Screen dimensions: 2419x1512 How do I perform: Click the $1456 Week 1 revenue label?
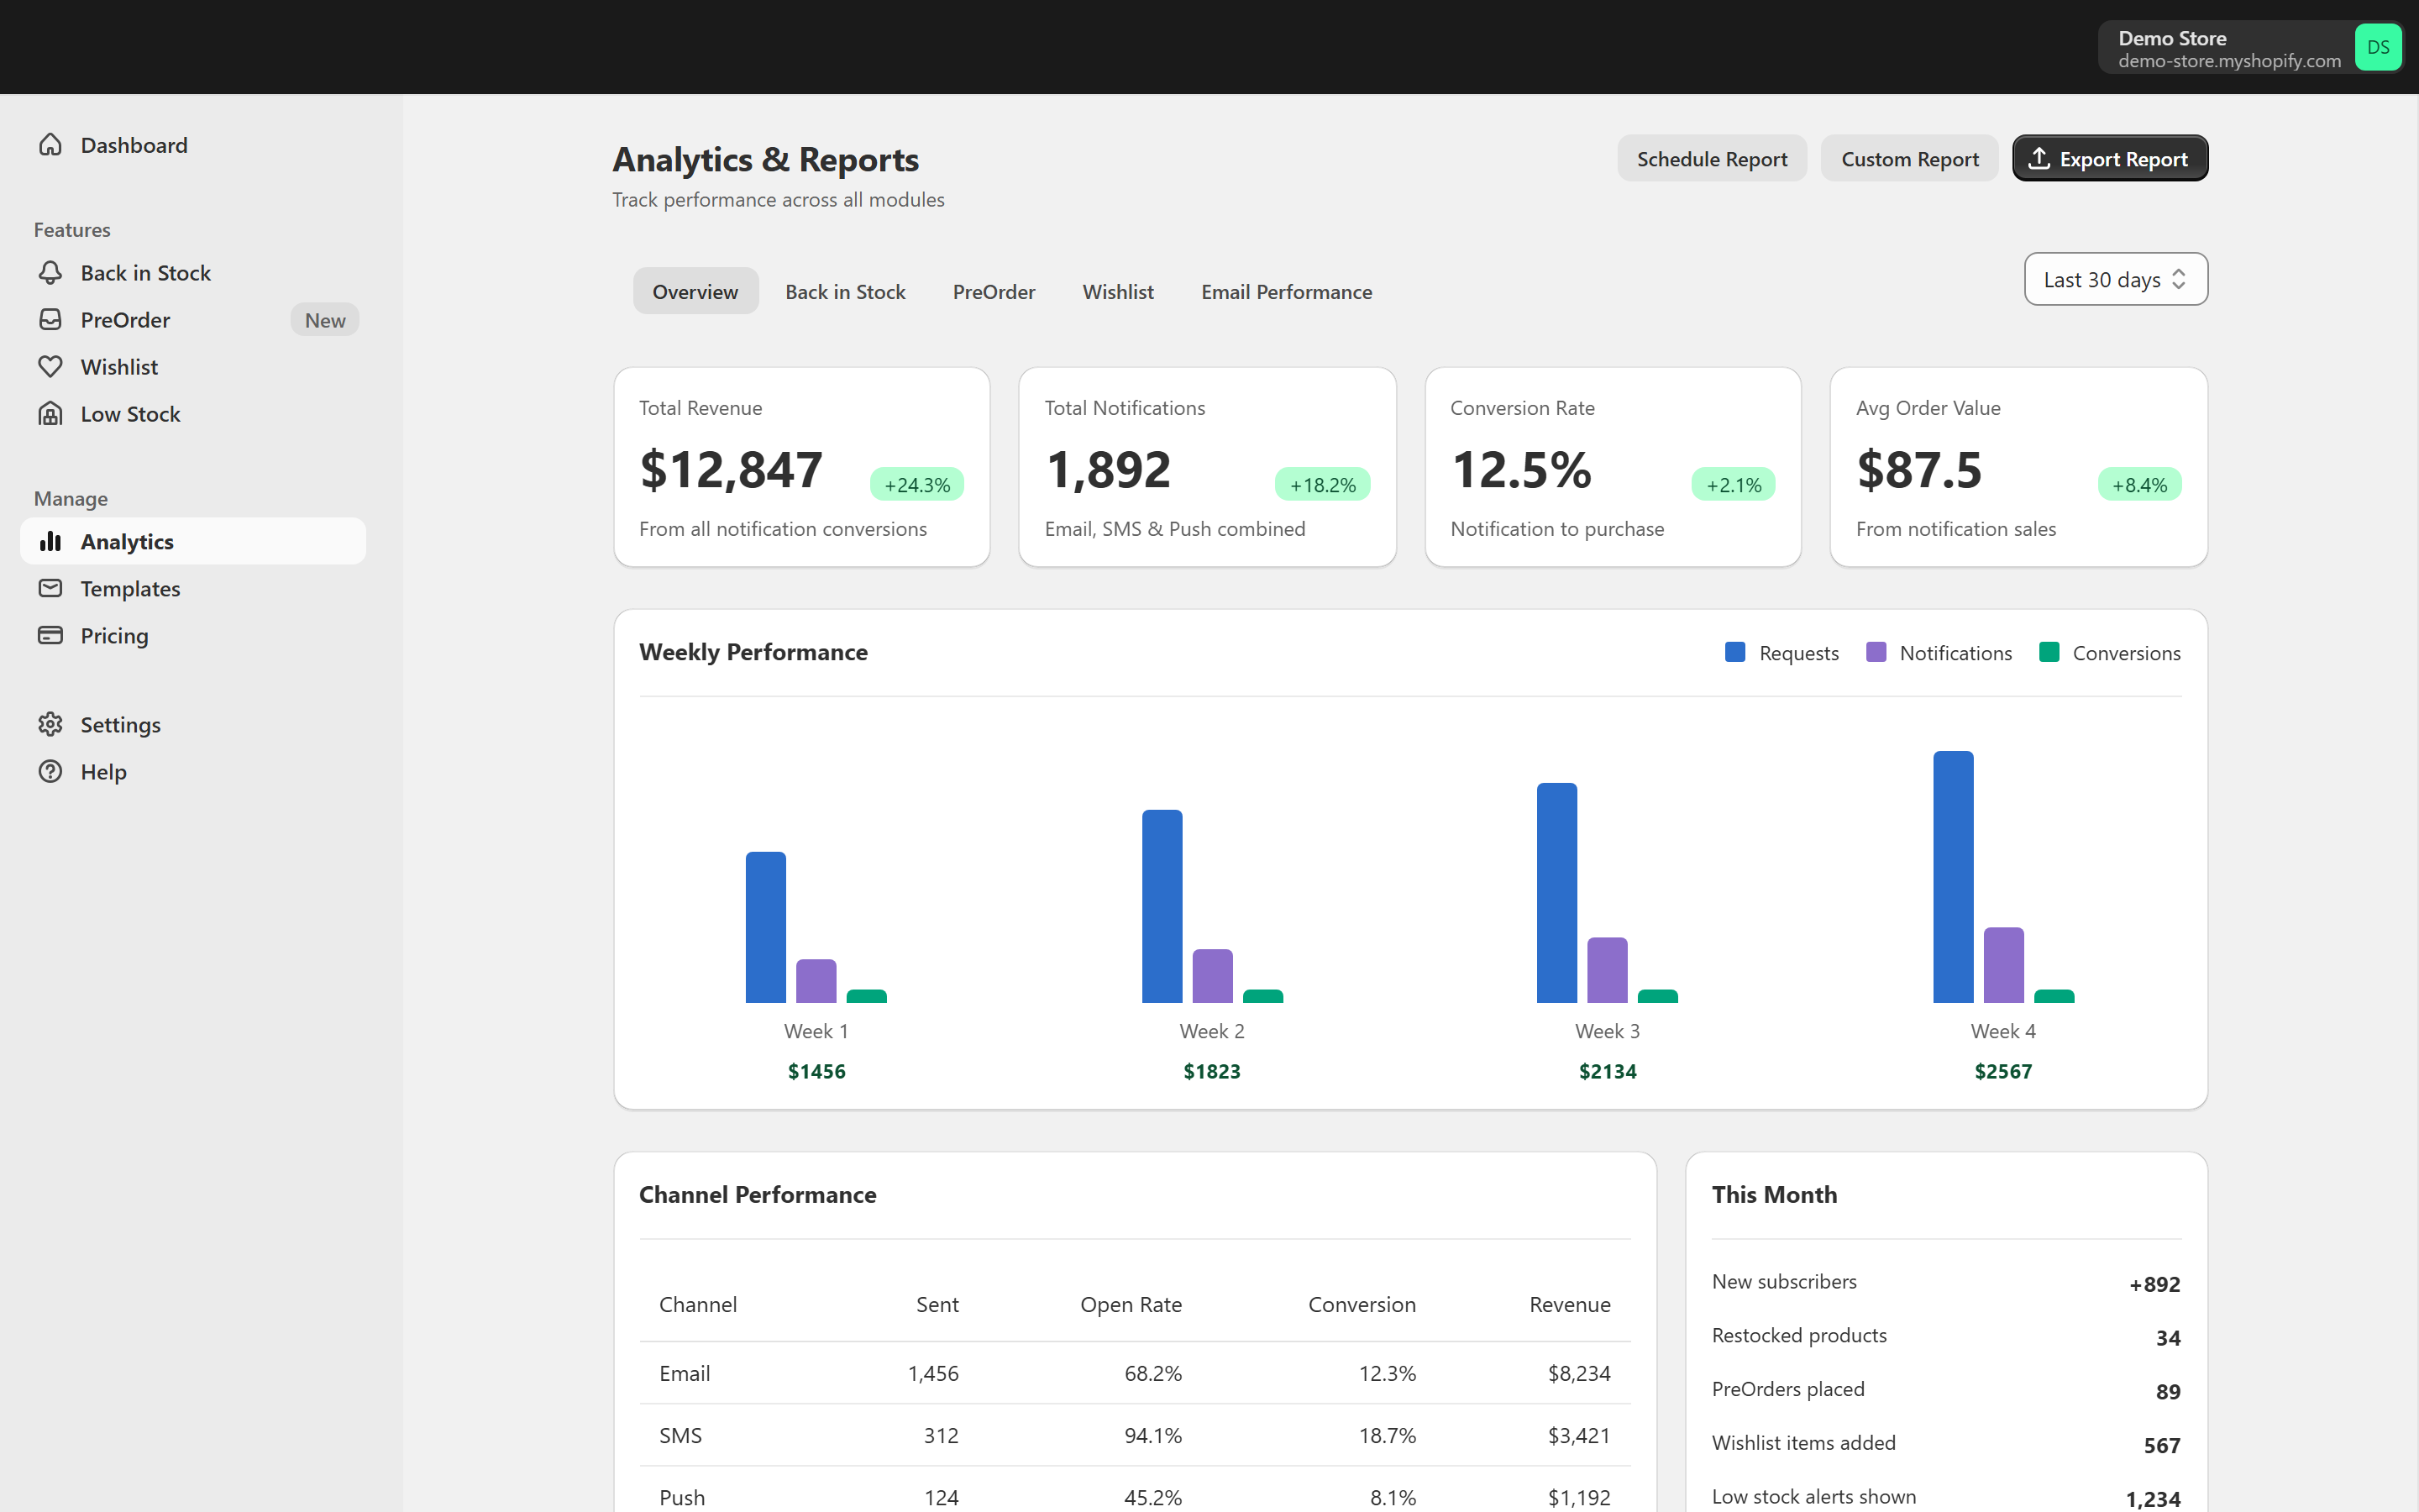coord(816,1071)
